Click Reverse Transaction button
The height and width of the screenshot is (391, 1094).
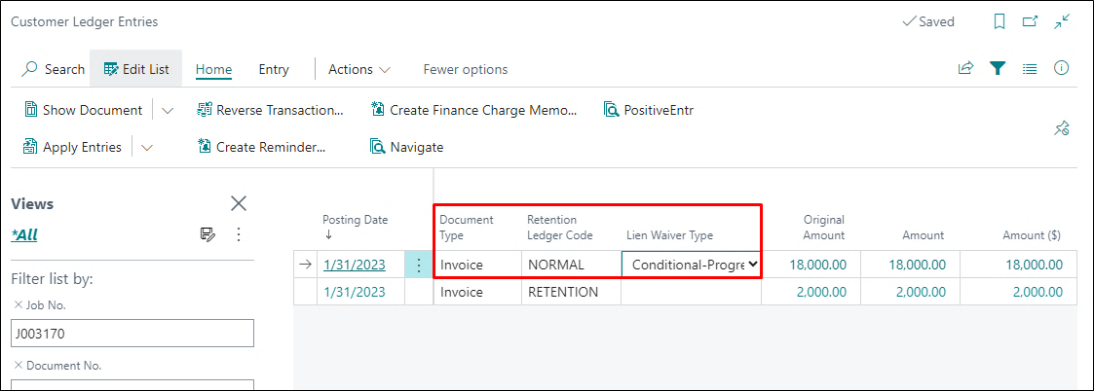270,110
